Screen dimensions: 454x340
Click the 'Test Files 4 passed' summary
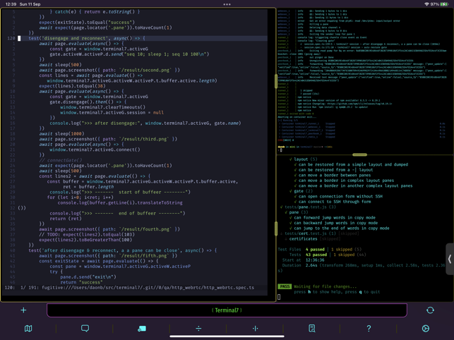point(320,250)
